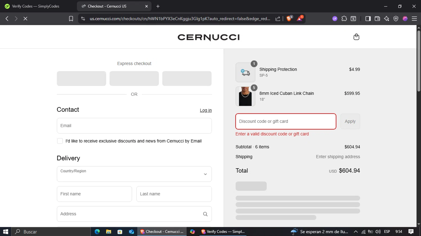This screenshot has height=236, width=421.
Task: Toggle the browser sidebar panel icon
Action: (x=368, y=18)
